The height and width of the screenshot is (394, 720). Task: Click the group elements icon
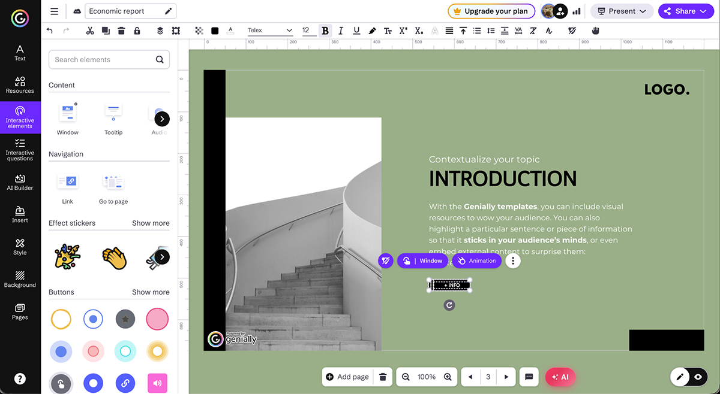(x=176, y=31)
